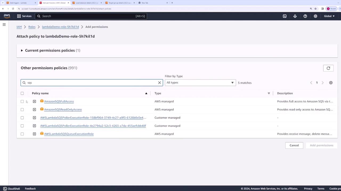Open the Services menu label
Viewport: 341px width, 191px height.
click(27, 16)
